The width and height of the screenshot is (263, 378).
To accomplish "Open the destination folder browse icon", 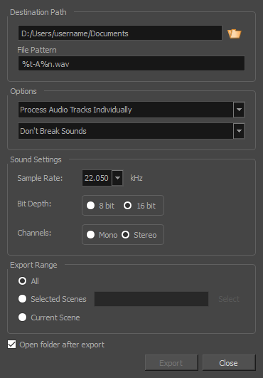I will (x=235, y=33).
